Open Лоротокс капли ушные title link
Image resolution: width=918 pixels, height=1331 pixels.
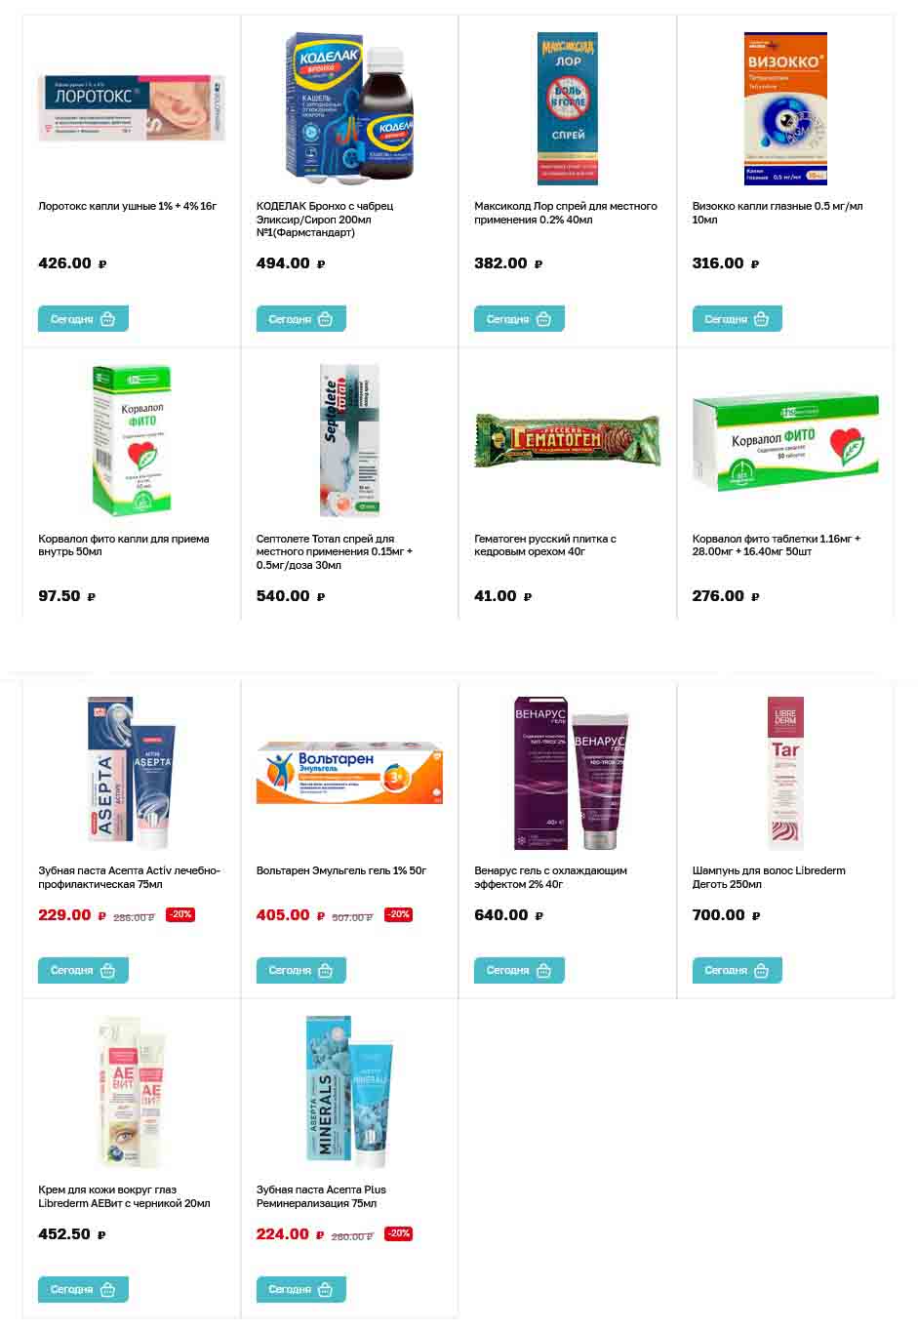[x=127, y=206]
